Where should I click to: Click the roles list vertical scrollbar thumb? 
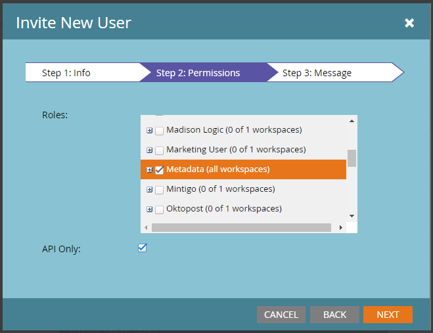[x=352, y=158]
